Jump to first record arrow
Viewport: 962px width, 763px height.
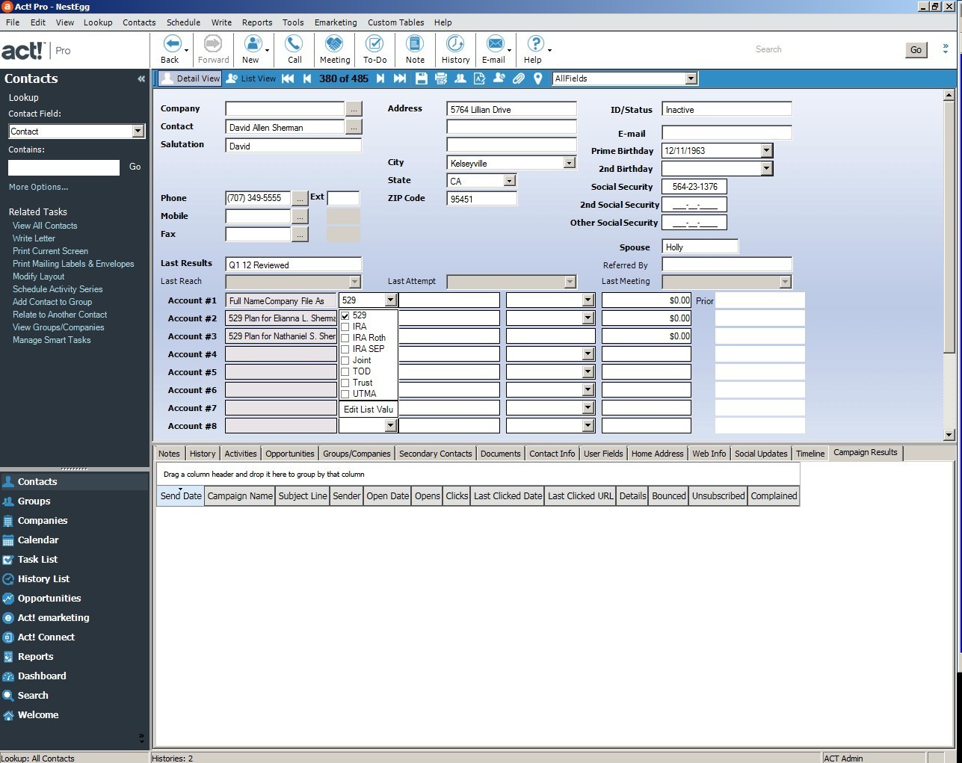288,78
